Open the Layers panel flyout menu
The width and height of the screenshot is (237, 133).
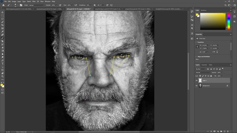tap(230, 65)
